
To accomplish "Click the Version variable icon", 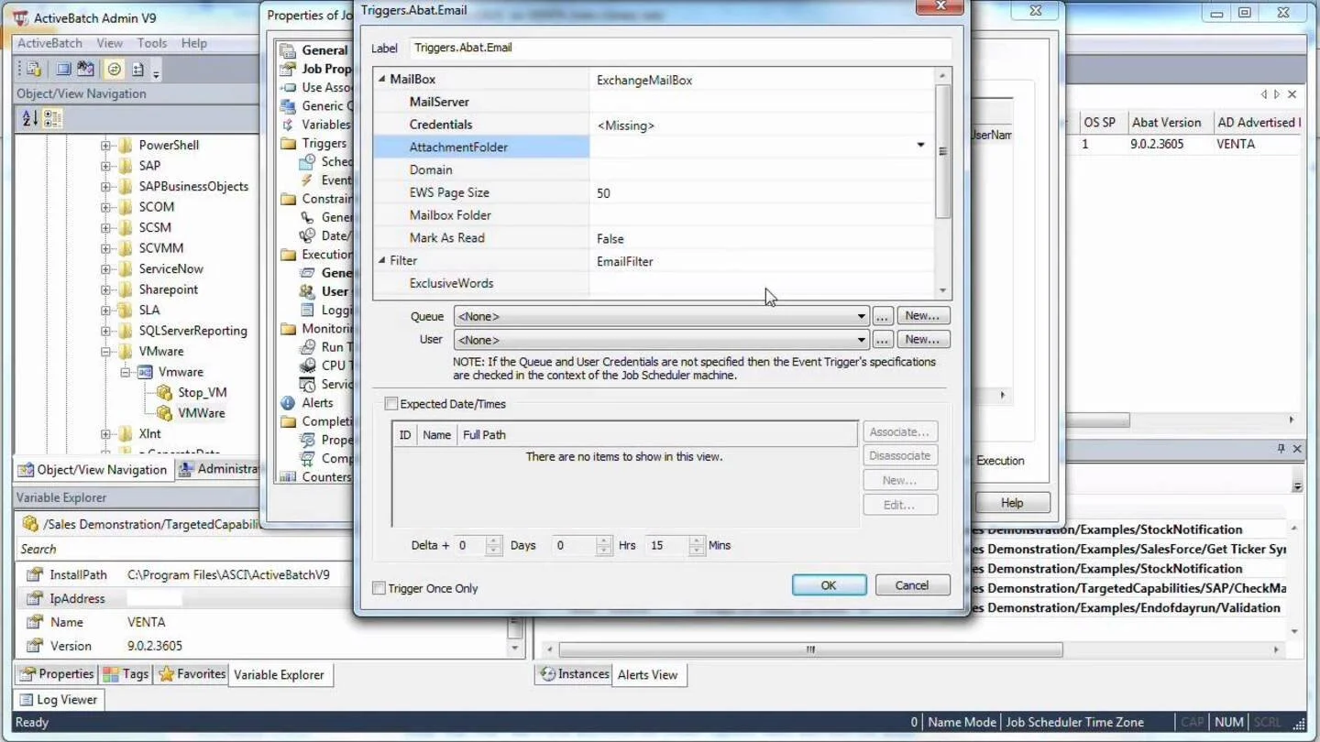I will [x=35, y=646].
